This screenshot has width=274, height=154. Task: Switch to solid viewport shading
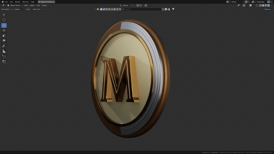263,5
